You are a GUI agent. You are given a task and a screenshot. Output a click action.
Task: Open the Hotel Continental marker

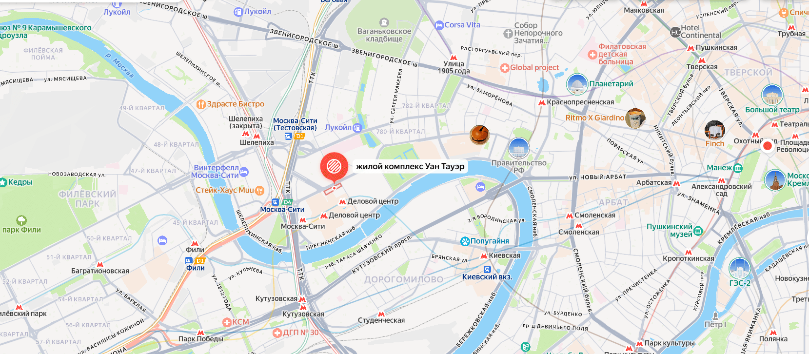[675, 32]
